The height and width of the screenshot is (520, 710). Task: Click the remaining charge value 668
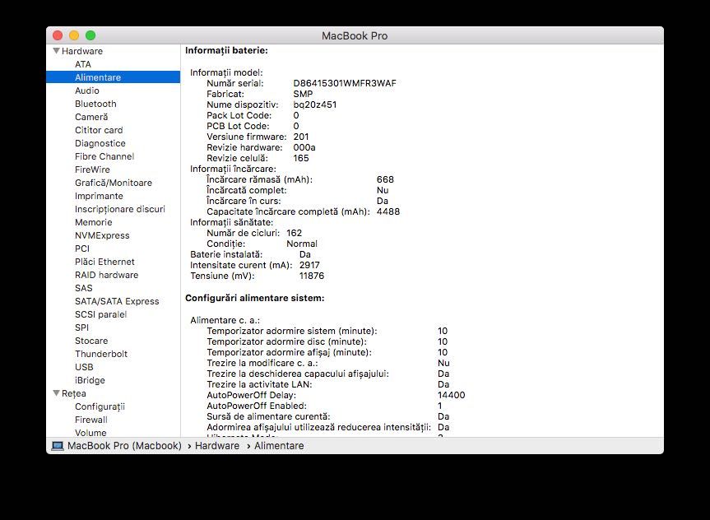point(385,179)
